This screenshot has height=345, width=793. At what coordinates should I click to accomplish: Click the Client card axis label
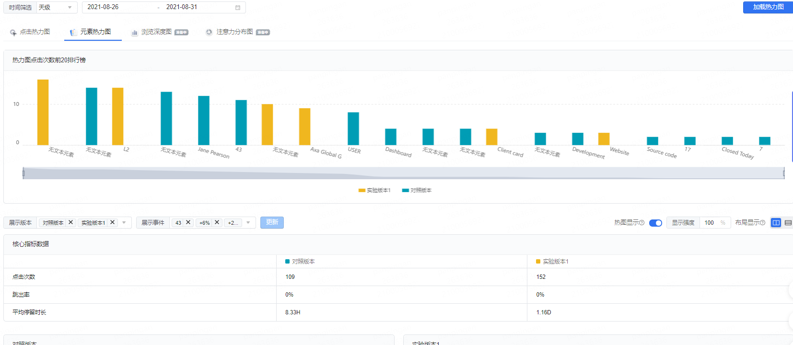[510, 152]
